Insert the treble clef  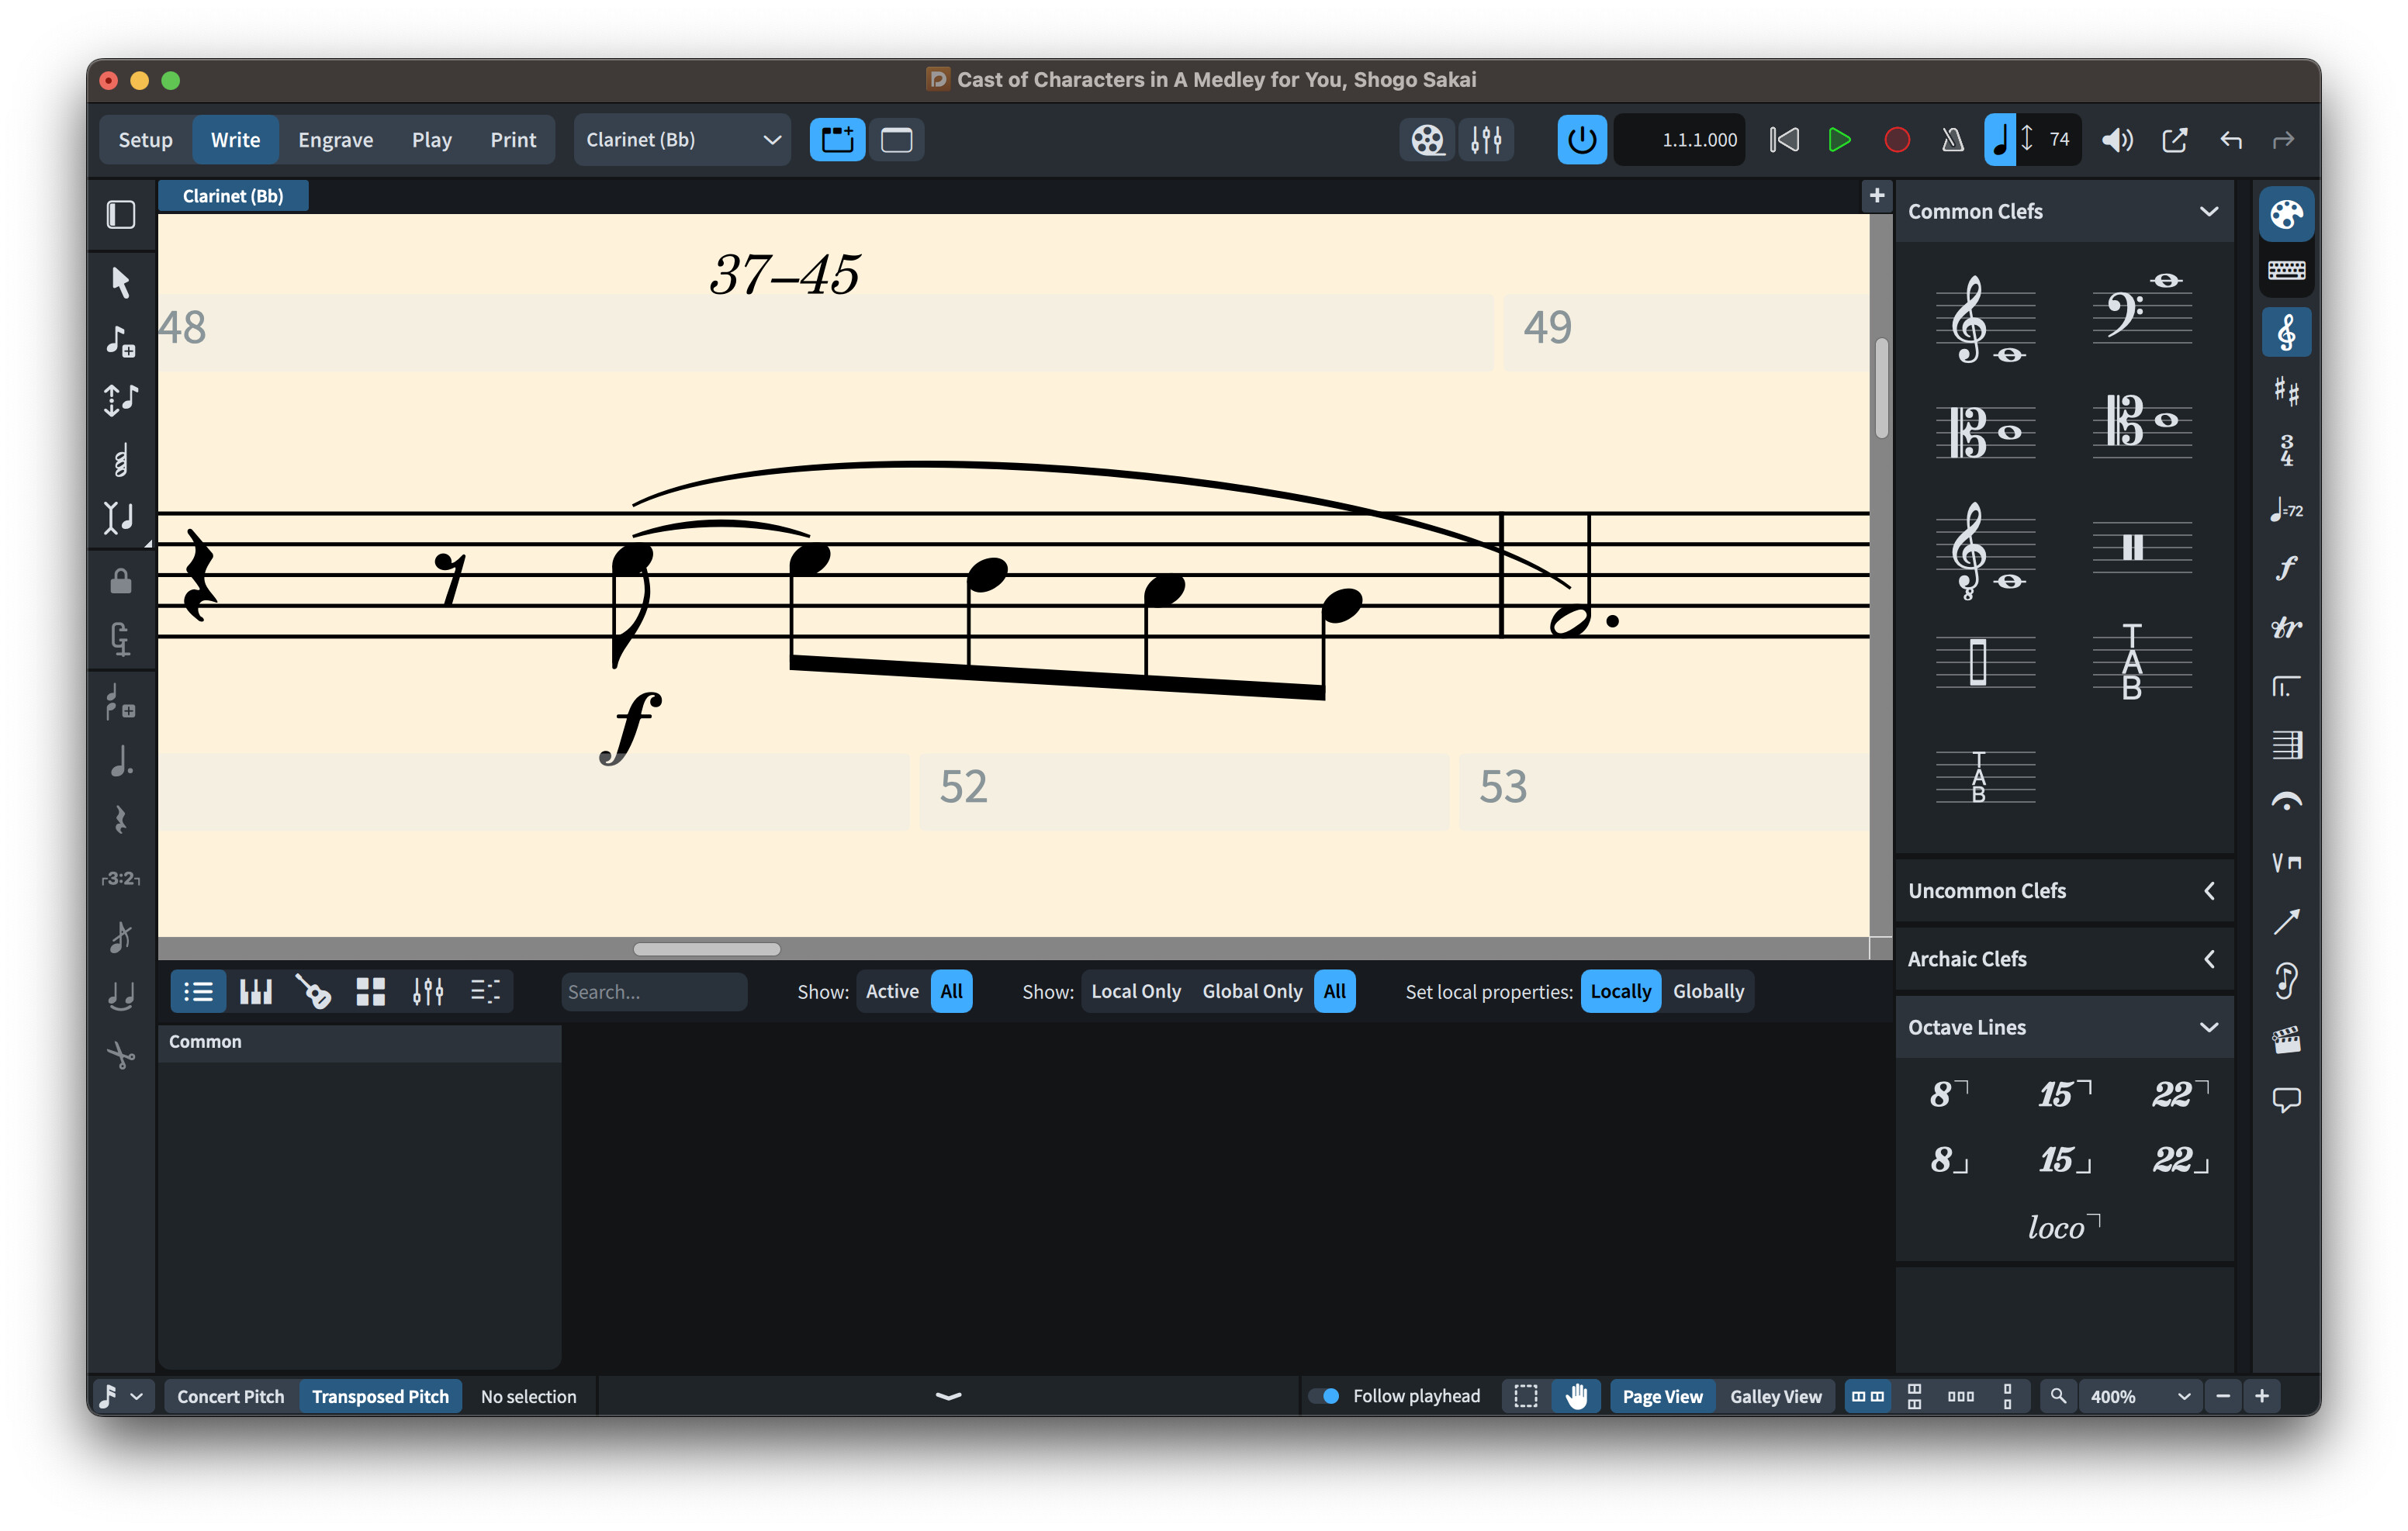1985,320
